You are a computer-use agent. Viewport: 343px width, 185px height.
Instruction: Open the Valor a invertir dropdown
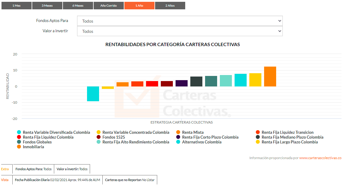click(180, 31)
